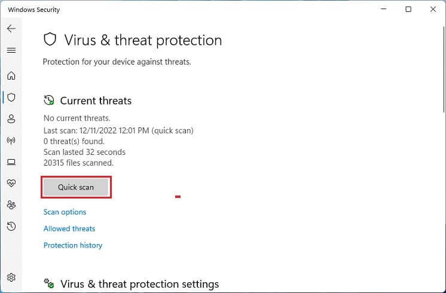Open Firewall & network protection icon
446x293 pixels.
11,141
